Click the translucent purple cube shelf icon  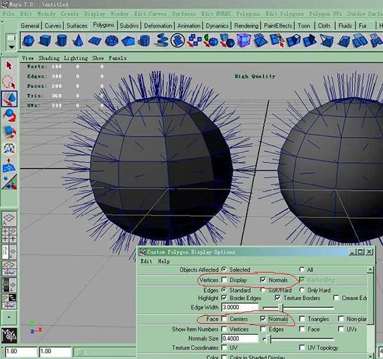click(x=244, y=41)
